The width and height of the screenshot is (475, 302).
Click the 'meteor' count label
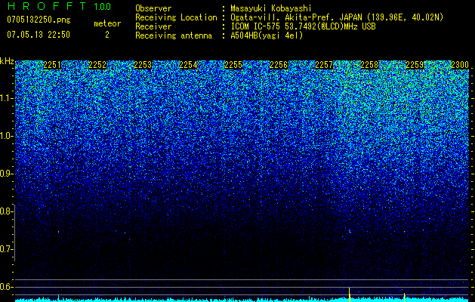pyautogui.click(x=107, y=23)
